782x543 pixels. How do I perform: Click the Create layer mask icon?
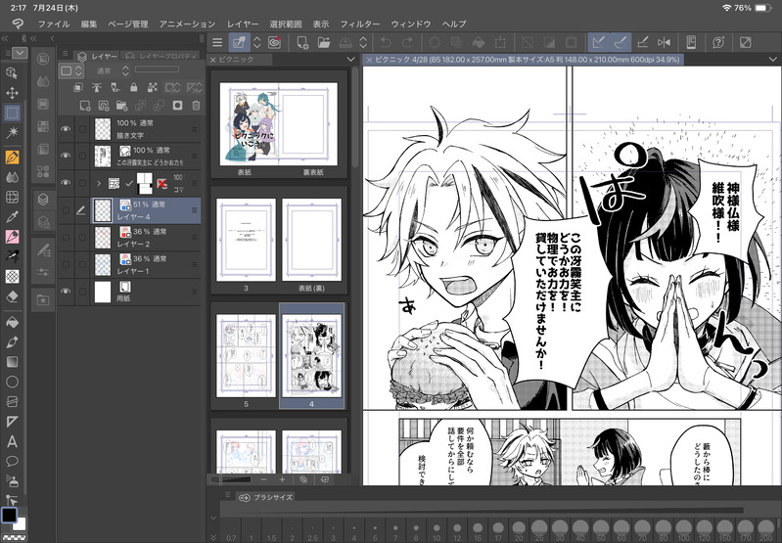[177, 106]
